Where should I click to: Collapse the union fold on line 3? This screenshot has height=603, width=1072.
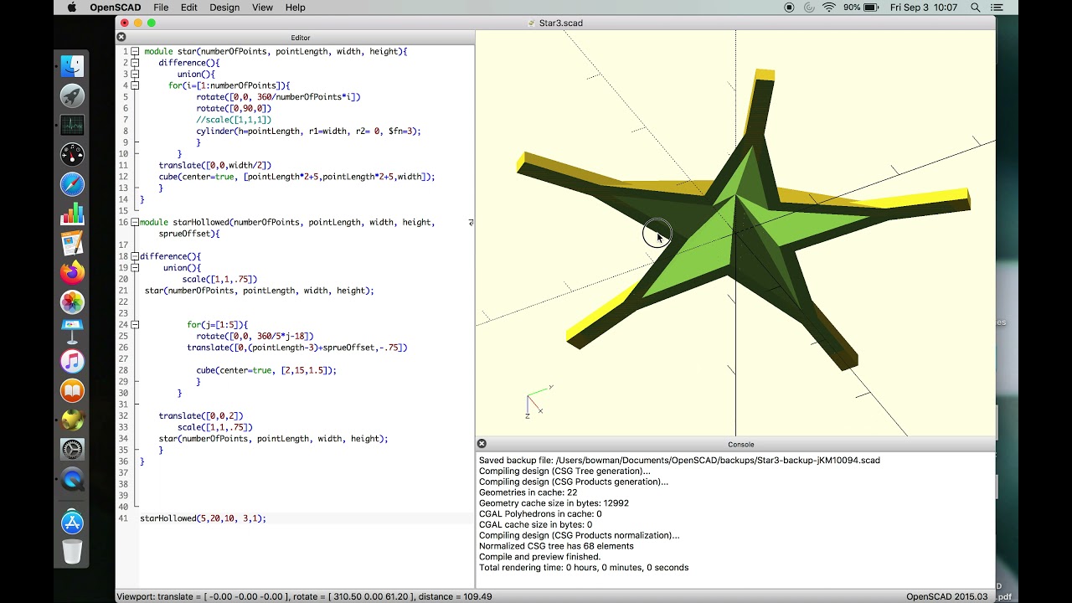135,74
